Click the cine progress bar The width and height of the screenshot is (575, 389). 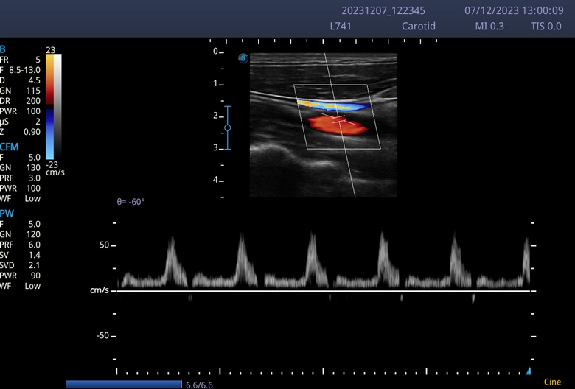point(123,384)
